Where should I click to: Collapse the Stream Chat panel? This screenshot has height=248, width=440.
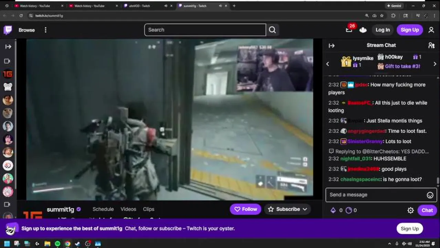click(x=332, y=45)
